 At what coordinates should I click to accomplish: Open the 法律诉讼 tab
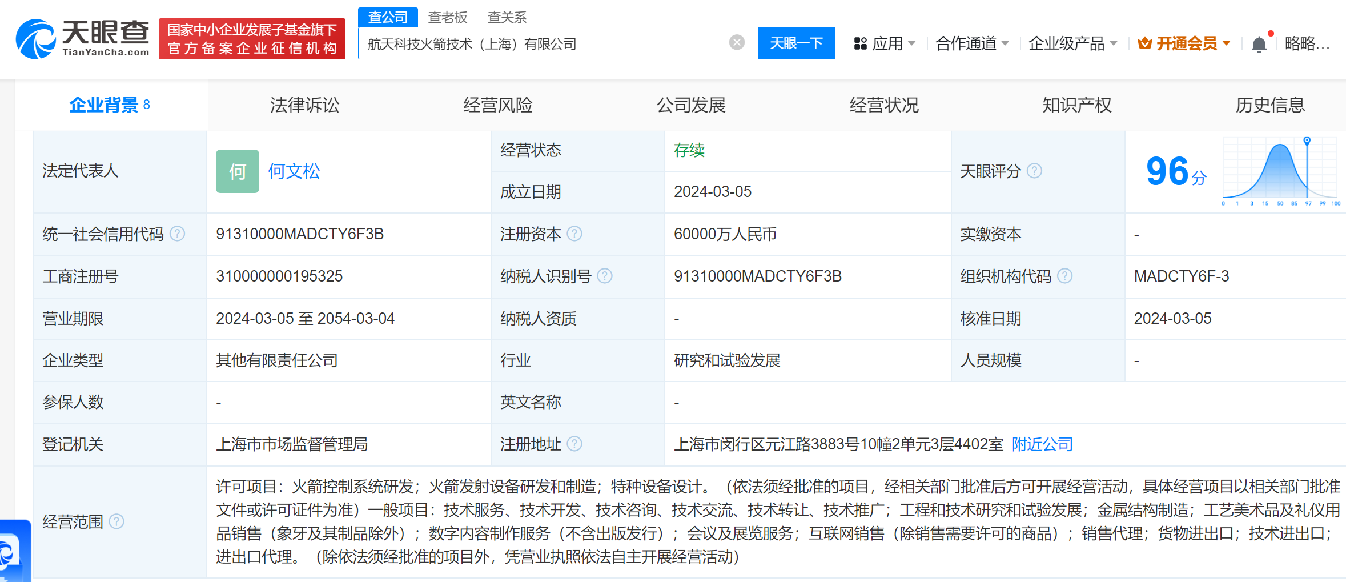(304, 105)
